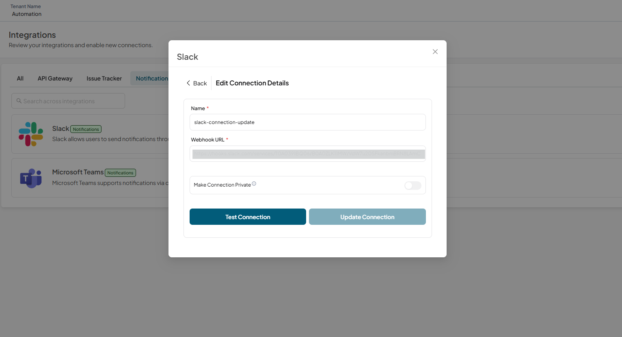The height and width of the screenshot is (337, 622).
Task: Click the Test Connection button
Action: point(248,217)
